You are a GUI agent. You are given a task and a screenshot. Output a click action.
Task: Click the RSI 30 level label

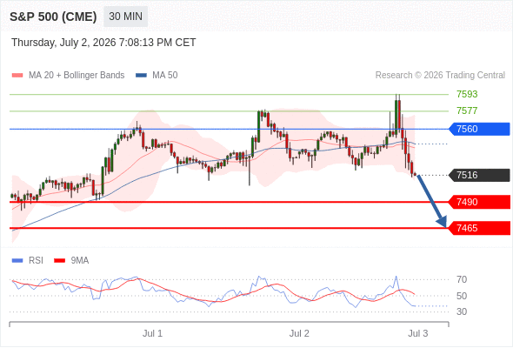tap(462, 311)
